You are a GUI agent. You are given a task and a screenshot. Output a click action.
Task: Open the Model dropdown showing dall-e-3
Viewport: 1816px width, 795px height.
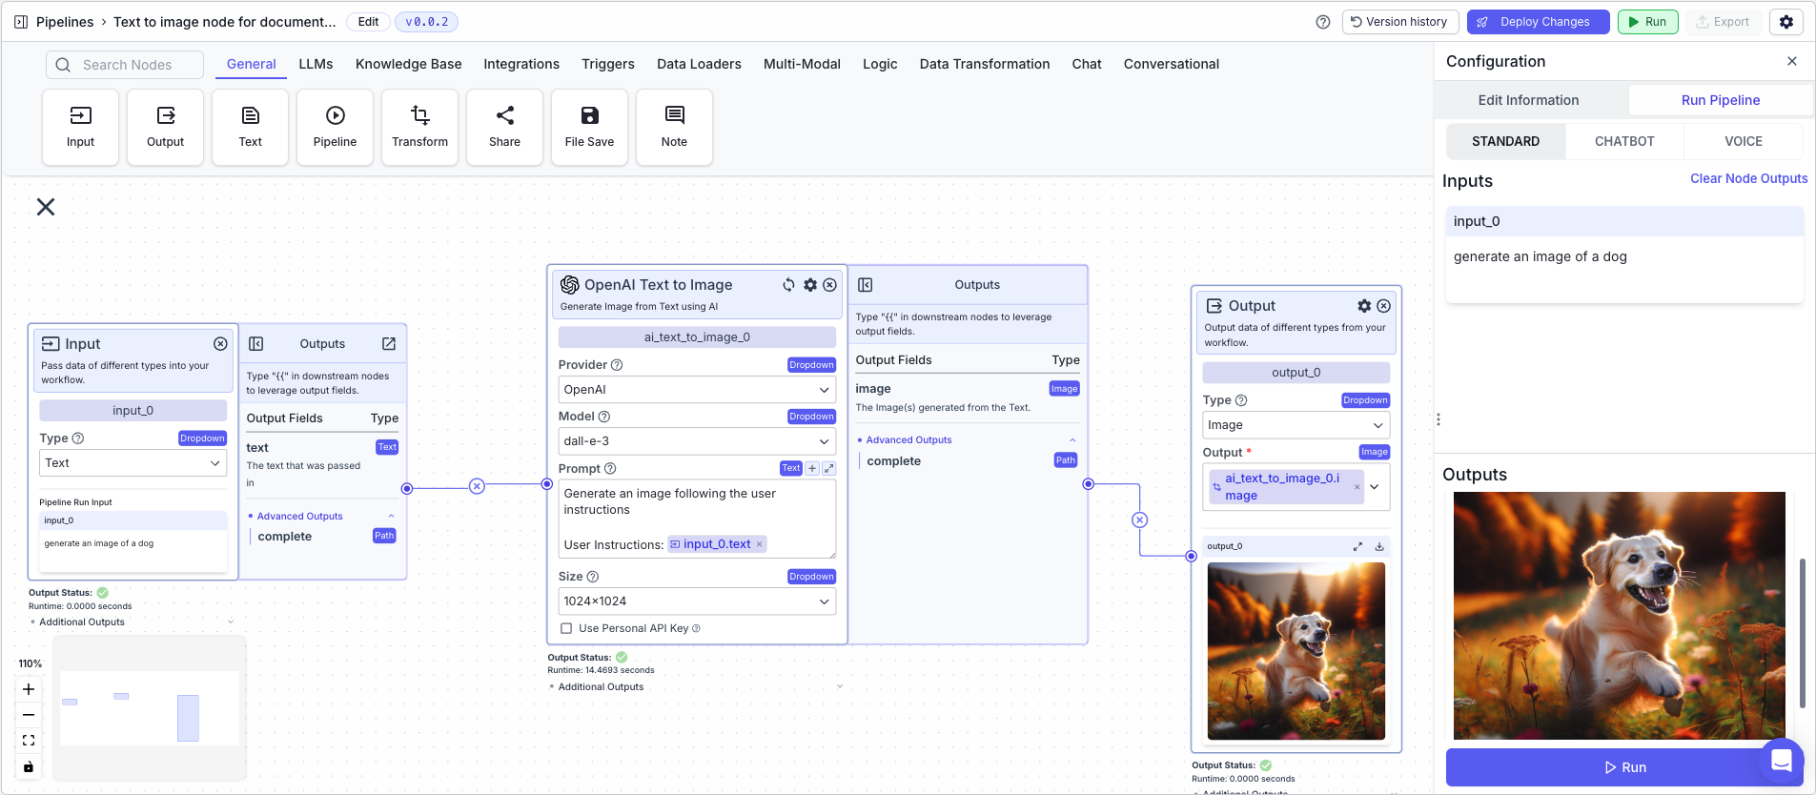point(697,441)
